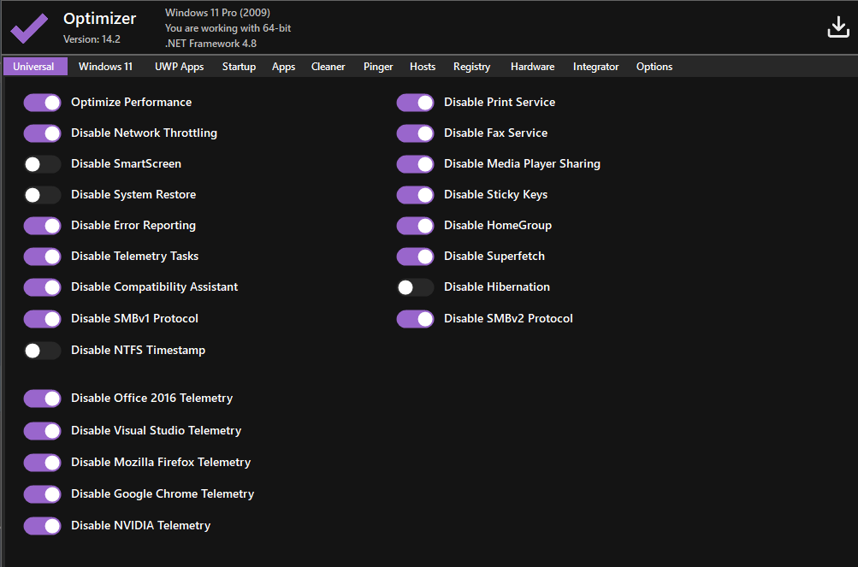Enable Disable Hibernation switch

tap(416, 287)
